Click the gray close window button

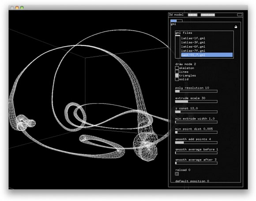pyautogui.click(x=12, y=7)
